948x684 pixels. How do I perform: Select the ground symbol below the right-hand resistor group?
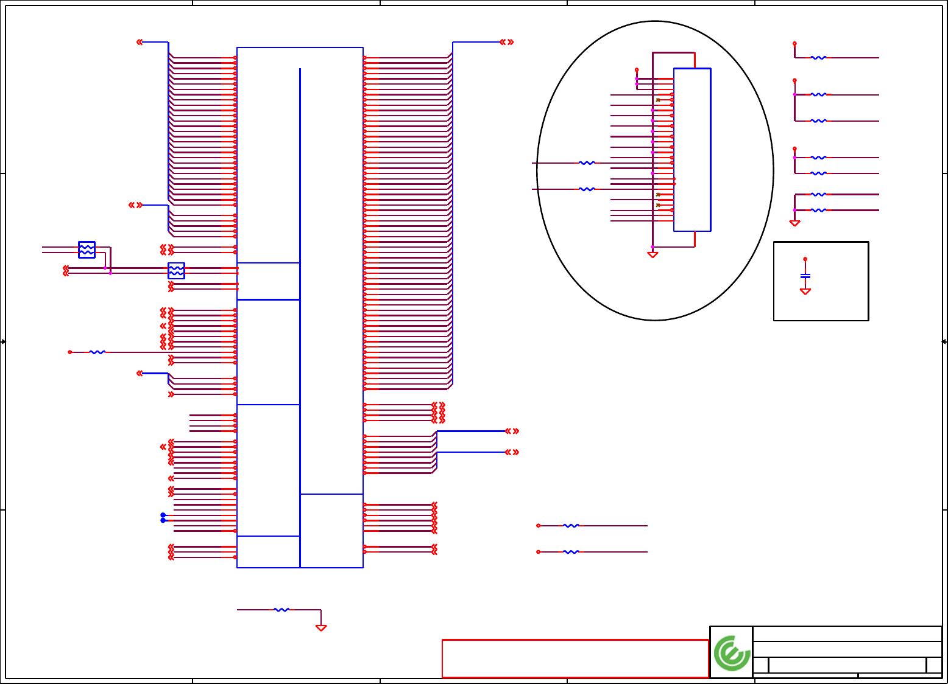pyautogui.click(x=794, y=223)
